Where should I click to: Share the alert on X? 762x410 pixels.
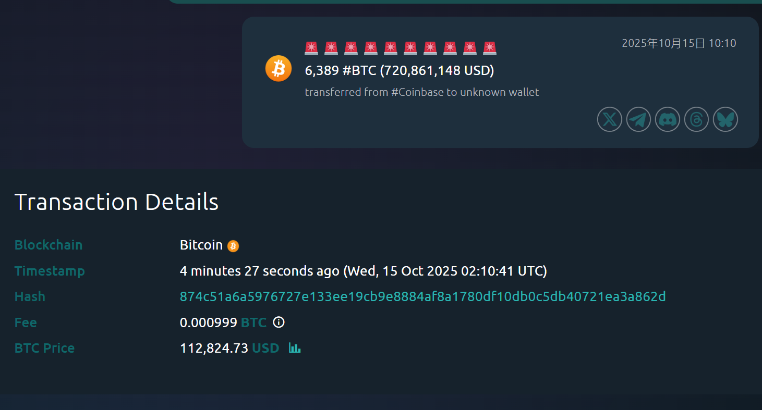609,119
